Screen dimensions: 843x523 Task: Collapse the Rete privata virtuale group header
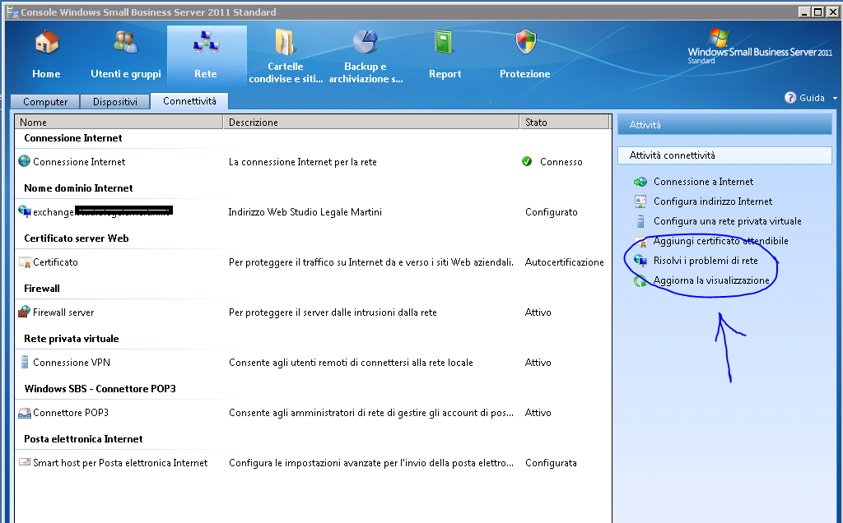point(72,339)
